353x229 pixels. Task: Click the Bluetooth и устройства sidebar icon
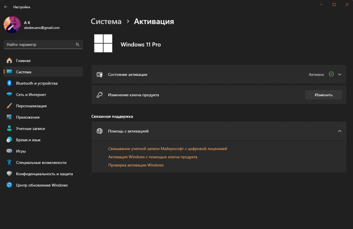[x=9, y=83]
